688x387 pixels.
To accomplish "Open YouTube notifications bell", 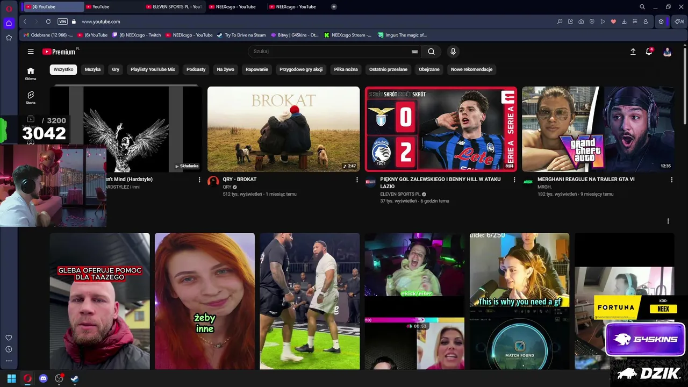I will click(649, 52).
